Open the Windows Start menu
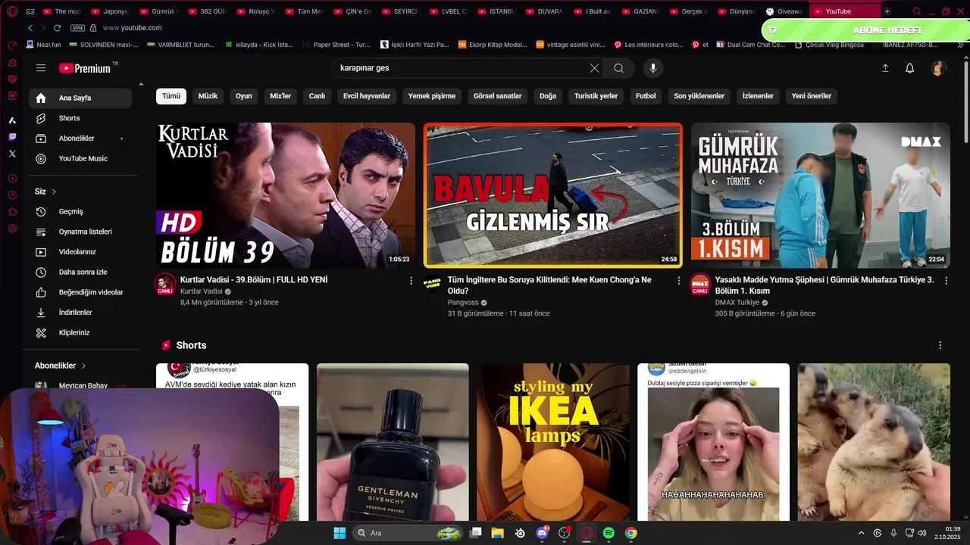The height and width of the screenshot is (545, 970). (x=339, y=533)
